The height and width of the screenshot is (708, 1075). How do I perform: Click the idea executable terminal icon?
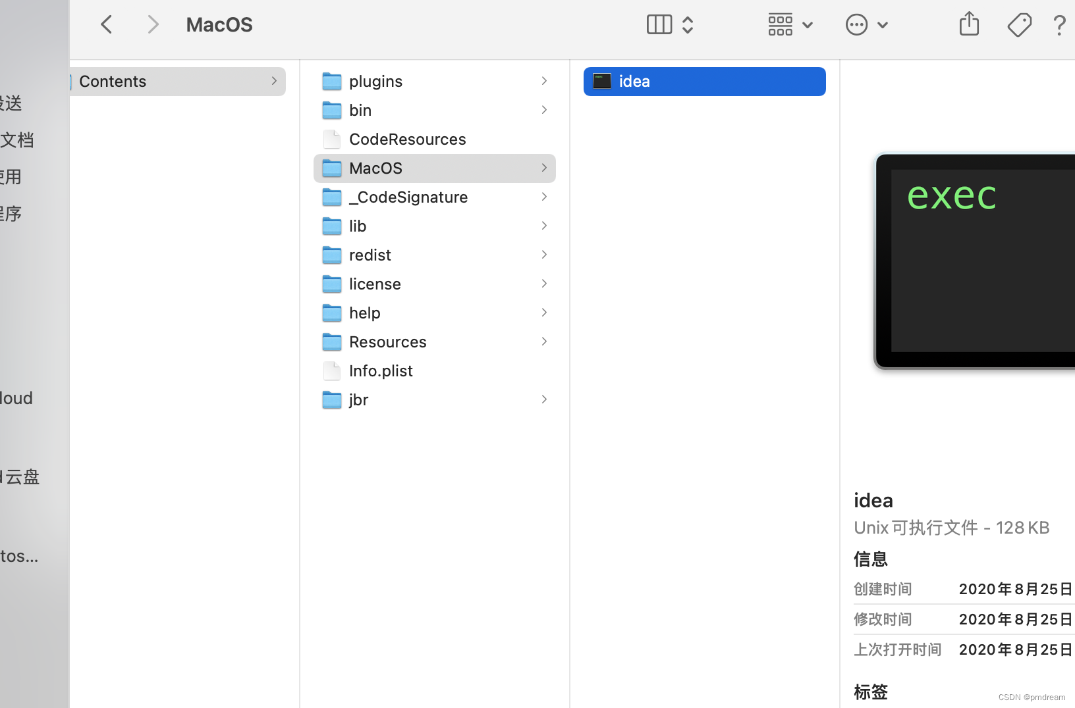point(602,81)
